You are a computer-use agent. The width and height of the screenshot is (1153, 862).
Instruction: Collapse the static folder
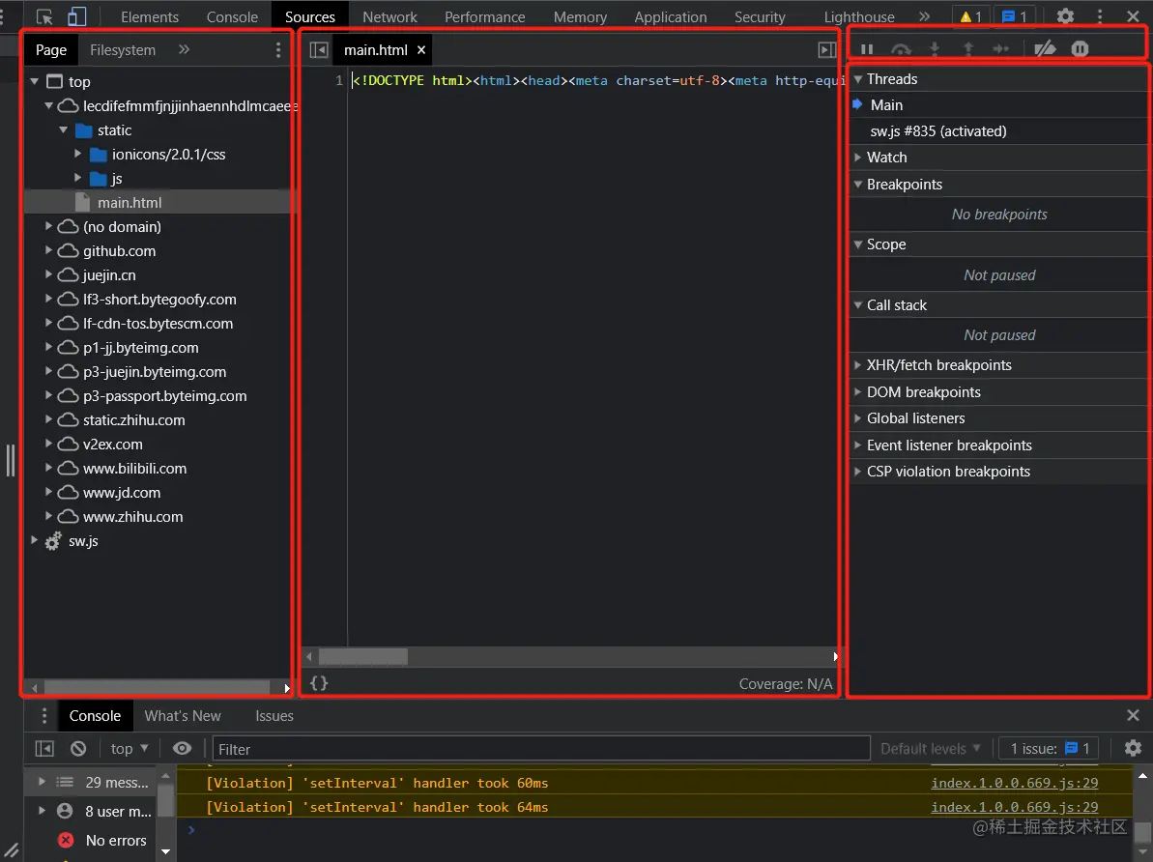63,129
